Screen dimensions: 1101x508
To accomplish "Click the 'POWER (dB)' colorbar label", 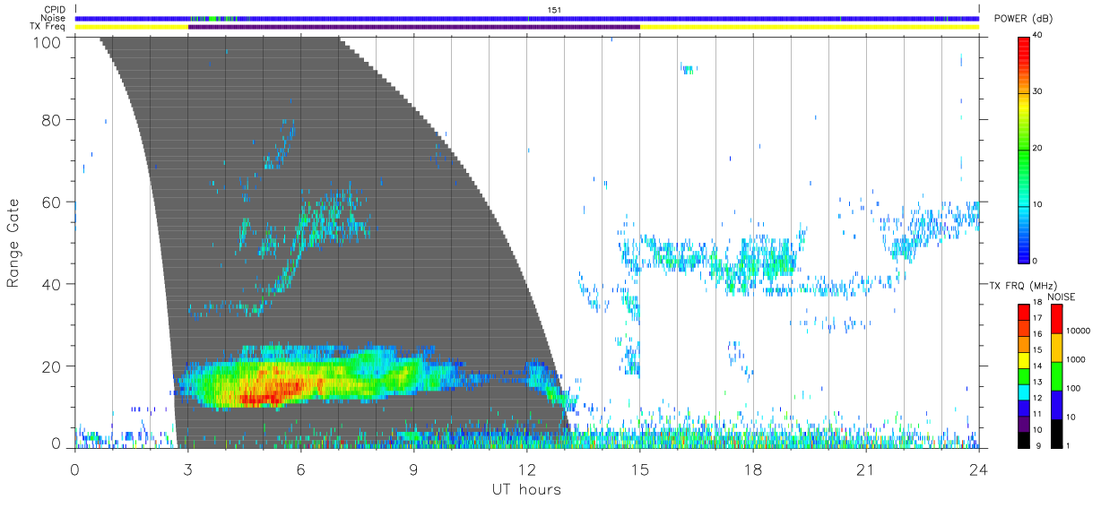I will point(1023,19).
